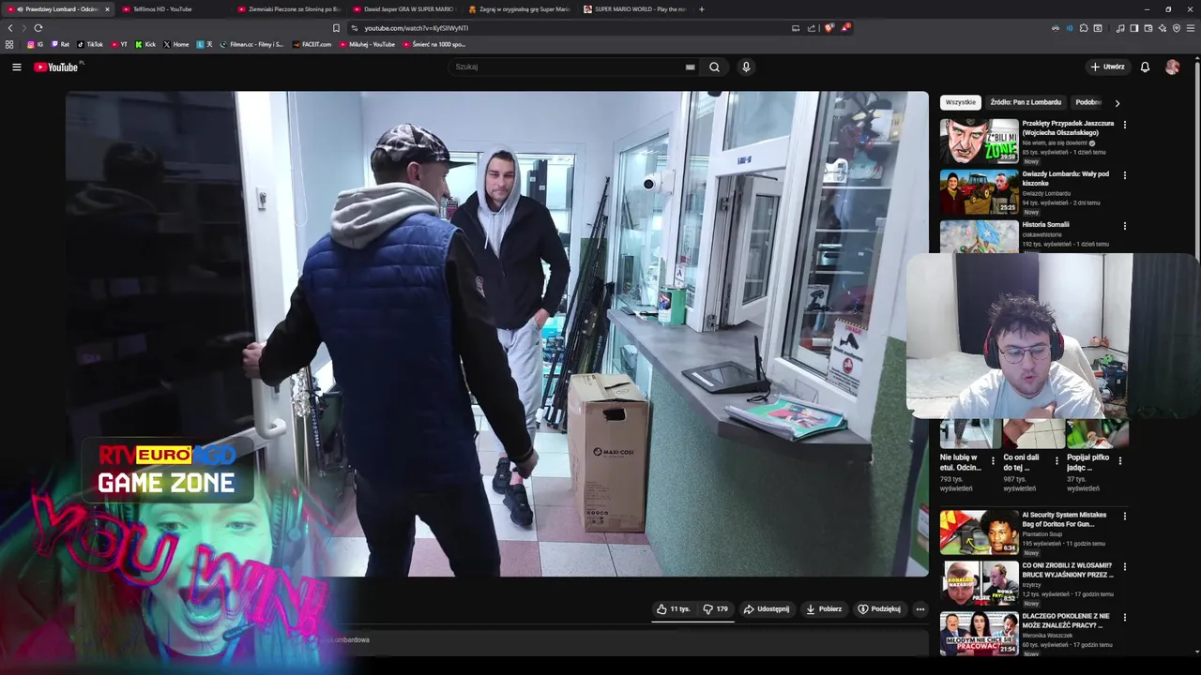Screen dimensions: 1201x675
Task: Bookmark this page using the bookmark icon
Action: click(x=336, y=28)
